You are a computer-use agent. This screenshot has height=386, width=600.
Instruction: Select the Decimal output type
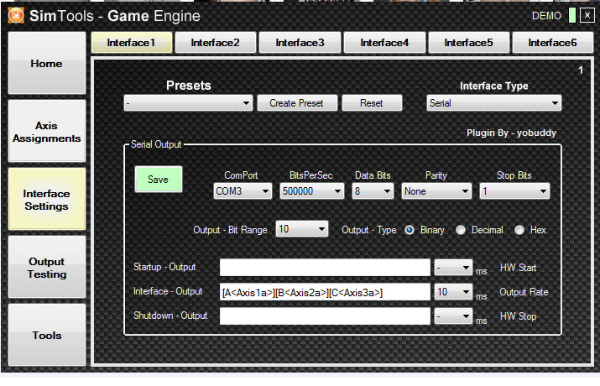[x=461, y=230]
